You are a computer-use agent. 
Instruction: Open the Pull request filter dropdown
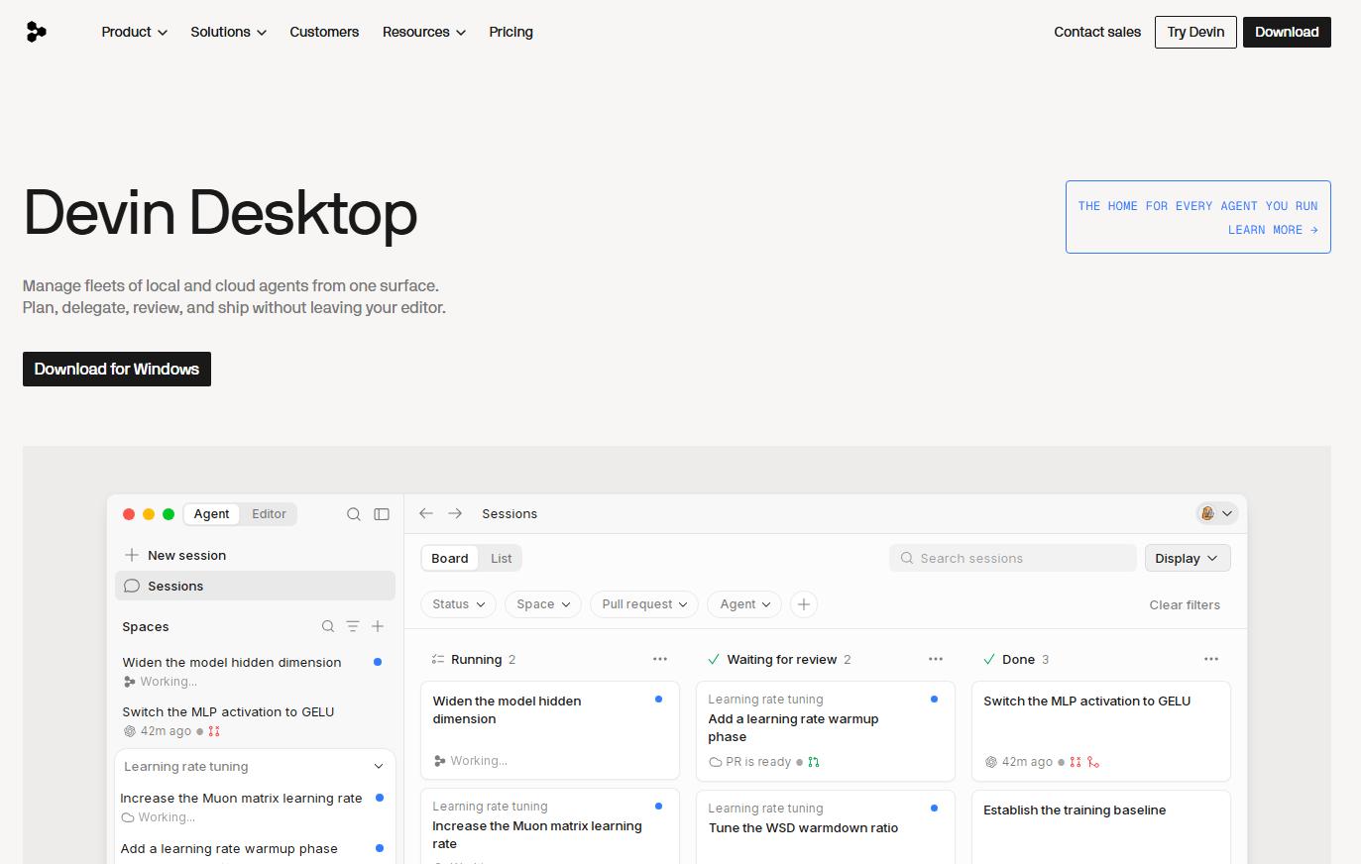click(644, 604)
